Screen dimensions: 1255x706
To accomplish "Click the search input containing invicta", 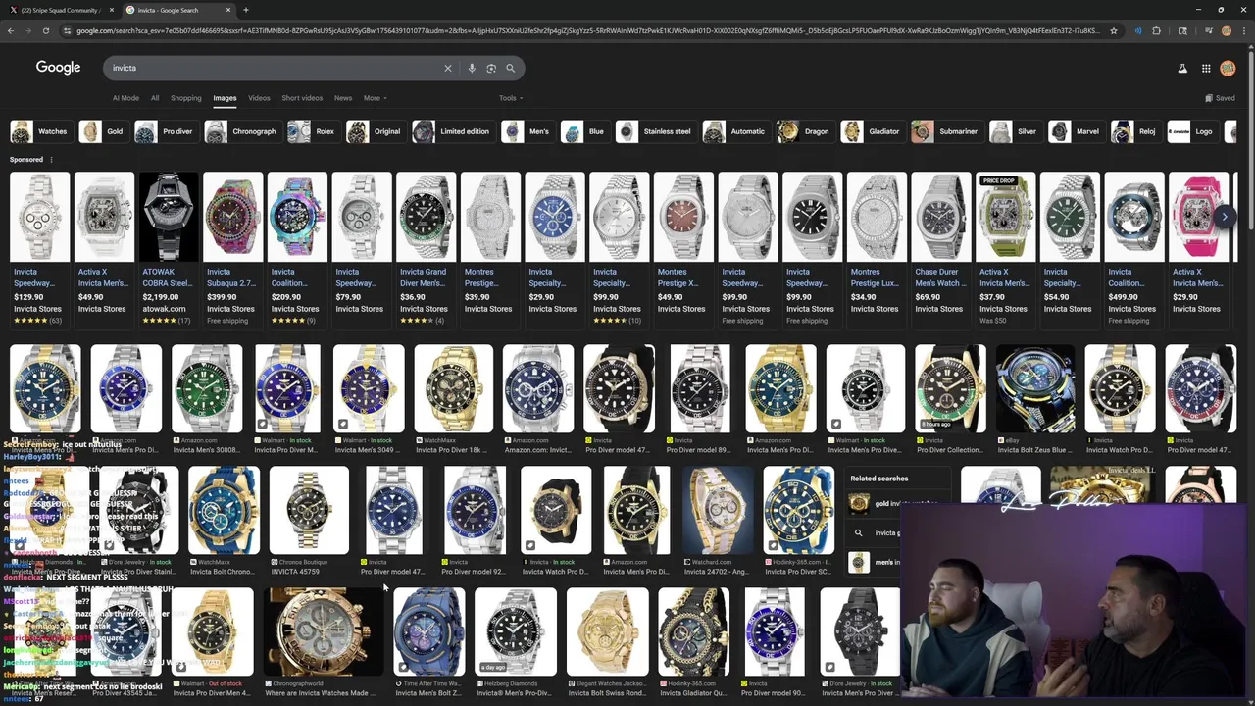I will (275, 68).
